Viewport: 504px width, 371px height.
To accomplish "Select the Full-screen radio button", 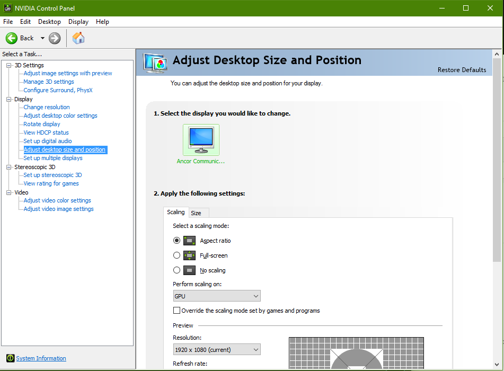I will pyautogui.click(x=176, y=255).
